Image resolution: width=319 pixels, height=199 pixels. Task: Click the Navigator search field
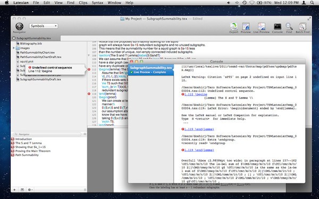click(47, 134)
